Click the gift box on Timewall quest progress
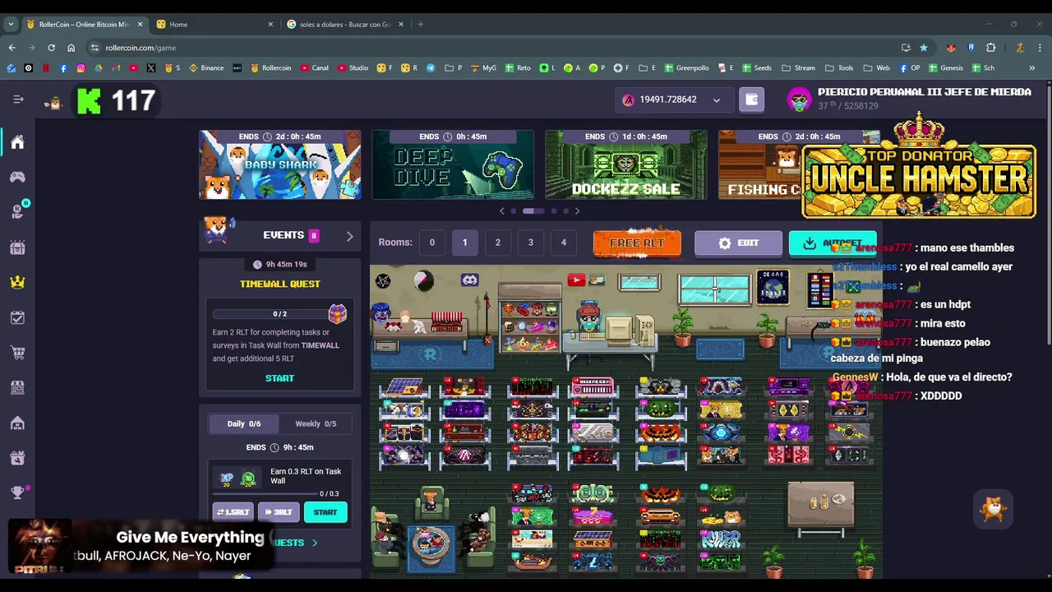Screen dimensions: 1052x592 click(x=337, y=313)
